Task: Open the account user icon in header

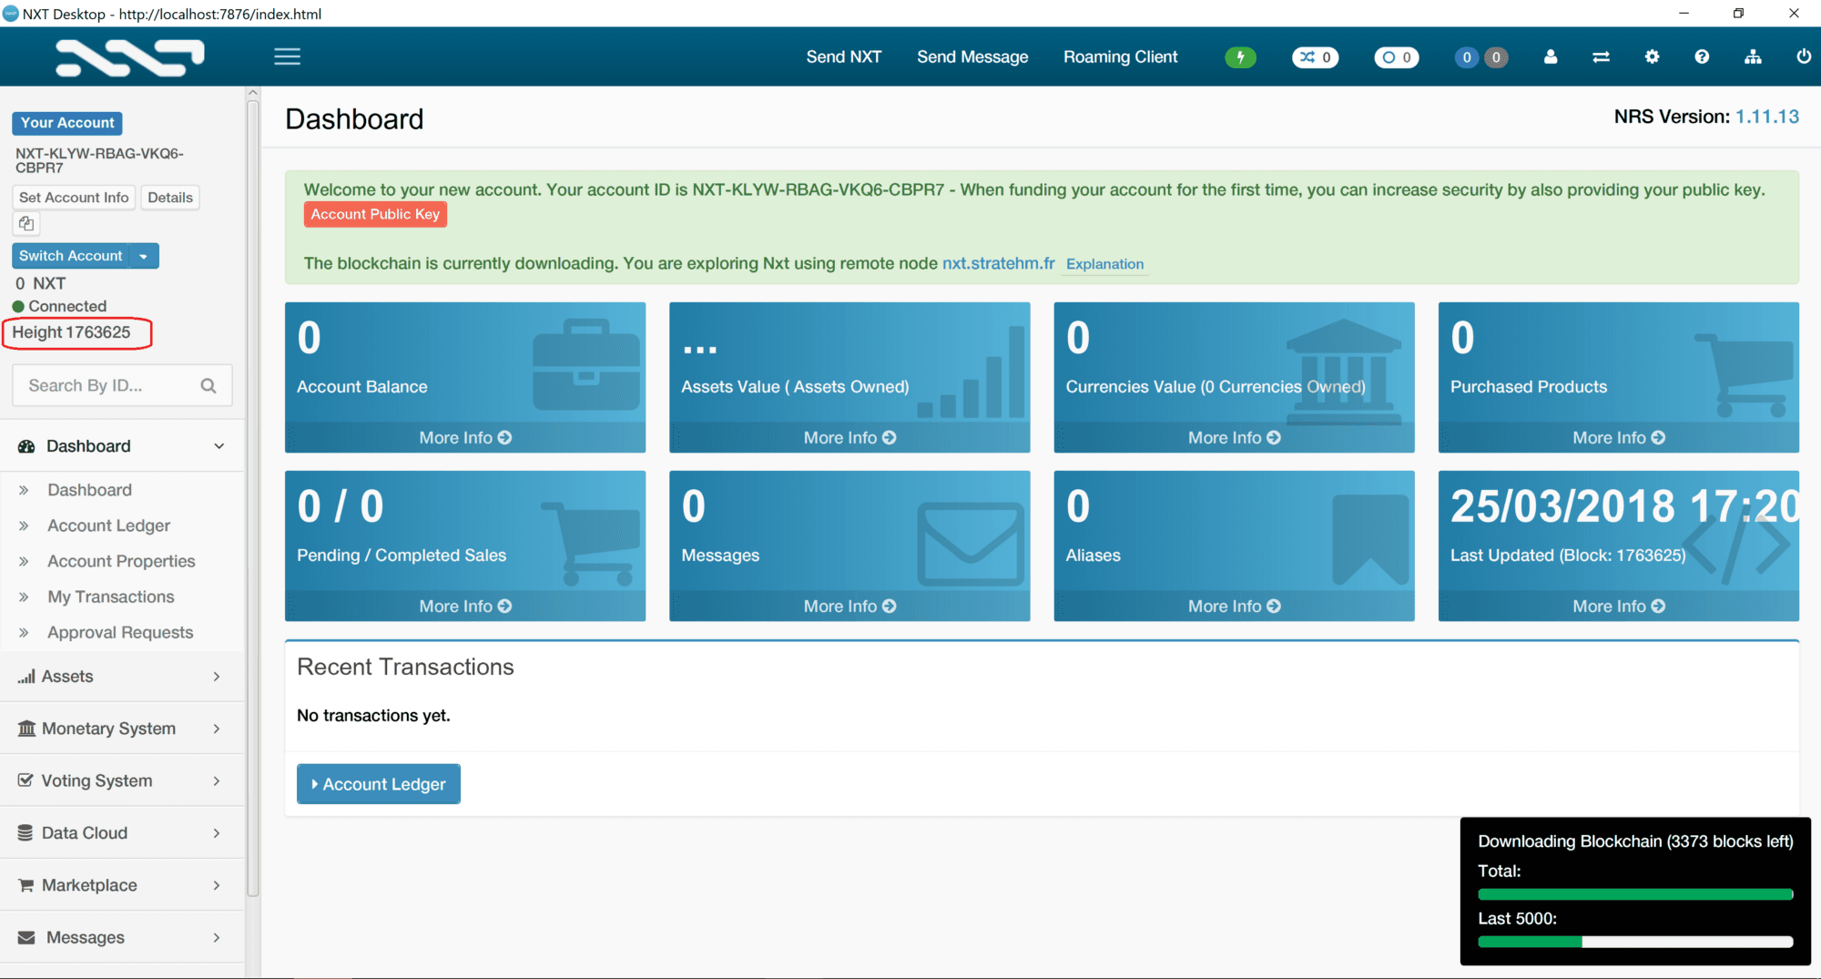Action: tap(1551, 57)
